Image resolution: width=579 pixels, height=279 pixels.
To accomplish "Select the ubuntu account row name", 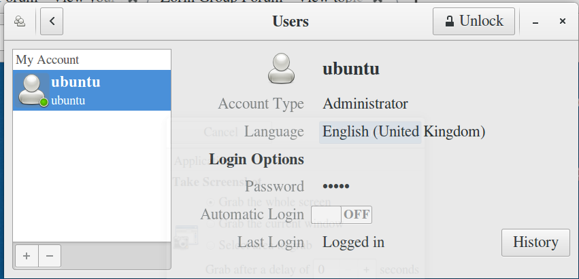I will point(76,83).
